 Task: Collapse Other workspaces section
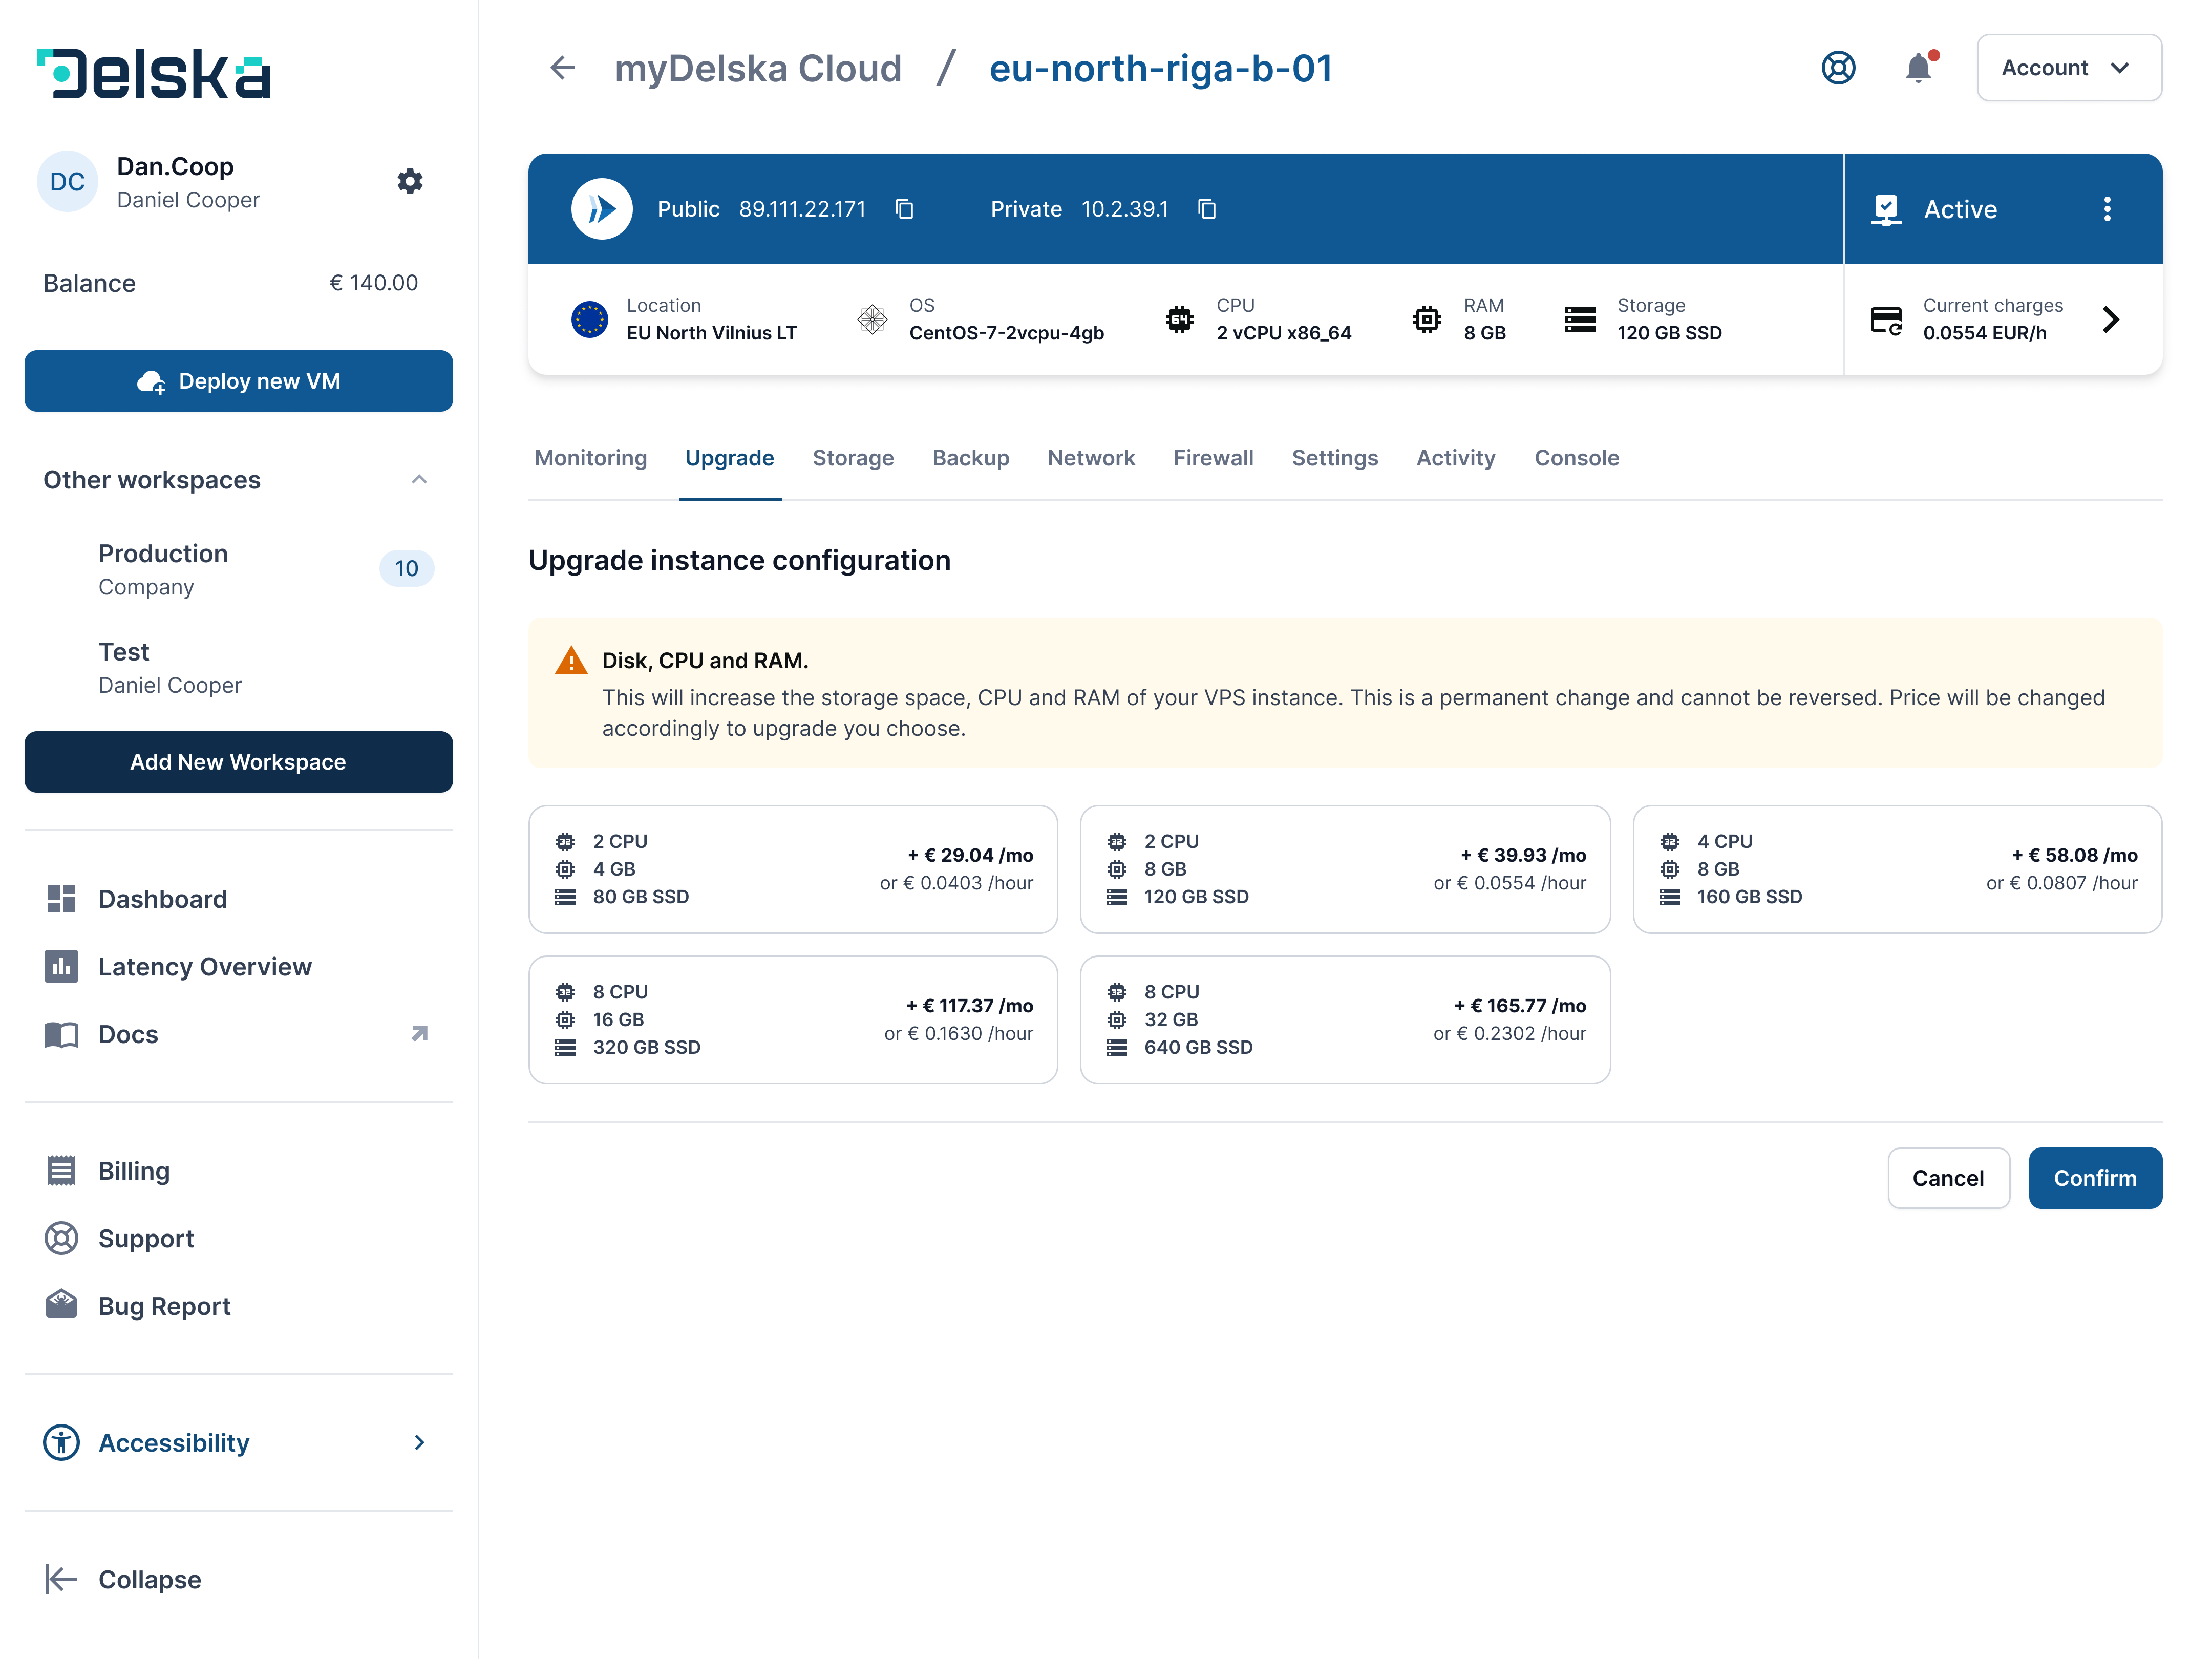(419, 480)
